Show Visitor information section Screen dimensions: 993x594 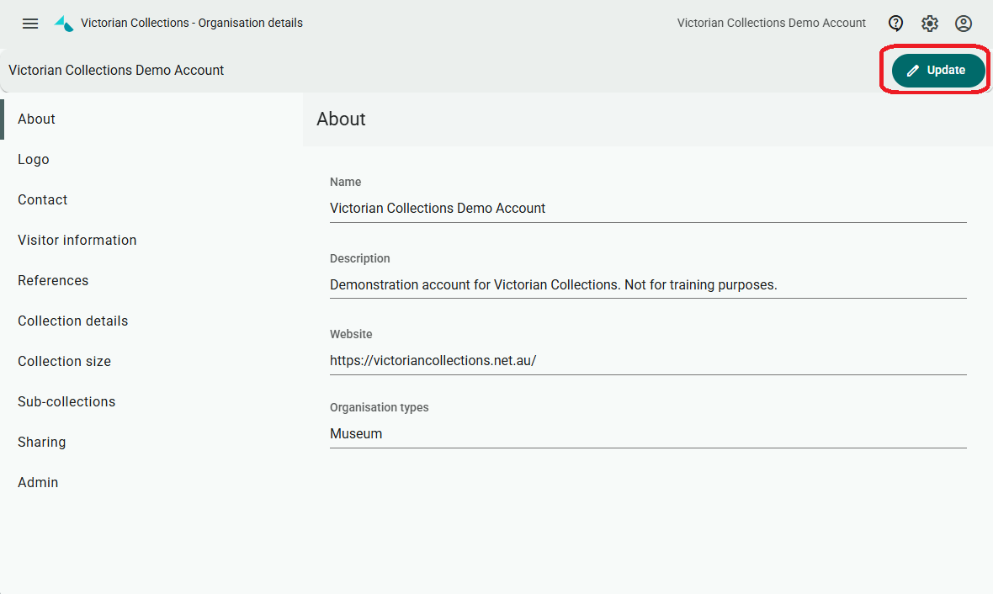click(x=77, y=241)
